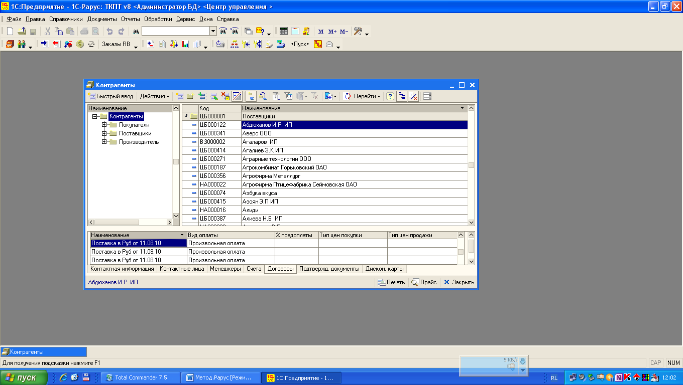This screenshot has height=385, width=683.
Task: Click the two people users icon
Action: (21, 44)
